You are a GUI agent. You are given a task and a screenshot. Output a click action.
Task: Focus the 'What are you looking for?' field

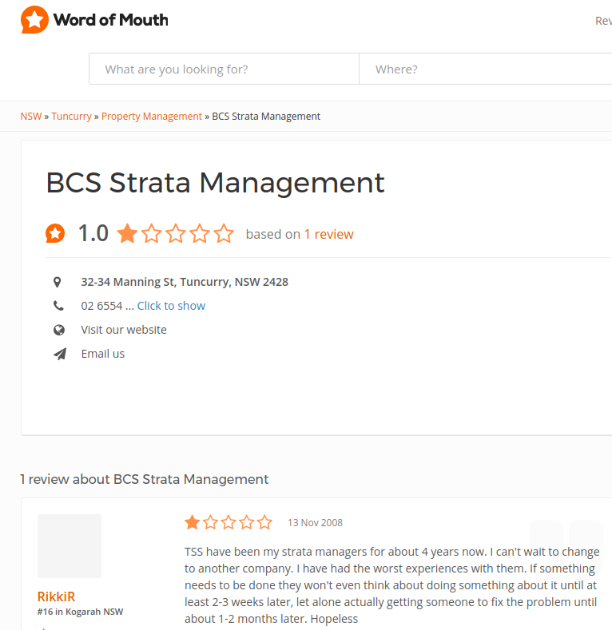coord(224,69)
